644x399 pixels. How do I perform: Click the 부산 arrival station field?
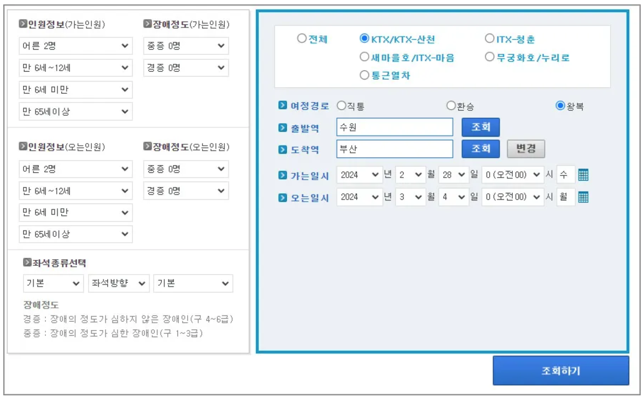point(394,149)
